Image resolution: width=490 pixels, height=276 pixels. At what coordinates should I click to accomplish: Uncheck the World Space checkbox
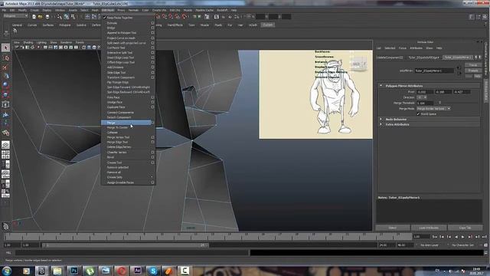pyautogui.click(x=418, y=114)
